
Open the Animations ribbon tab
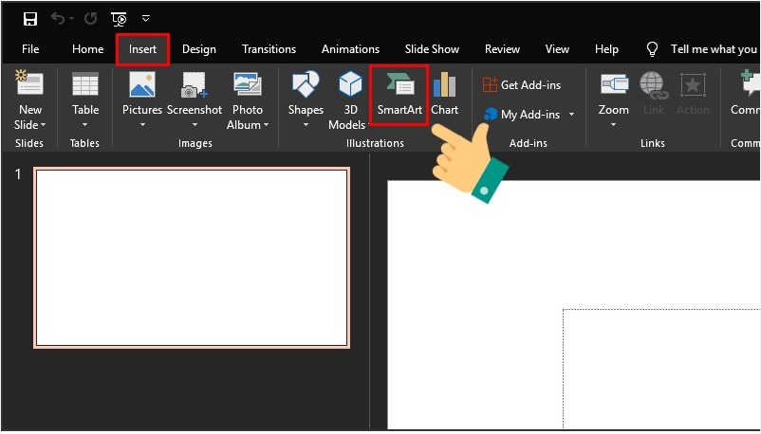click(350, 49)
